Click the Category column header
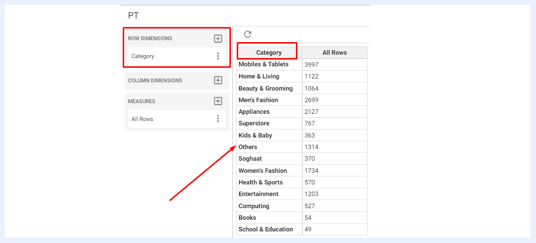This screenshot has height=243, width=536. (269, 53)
